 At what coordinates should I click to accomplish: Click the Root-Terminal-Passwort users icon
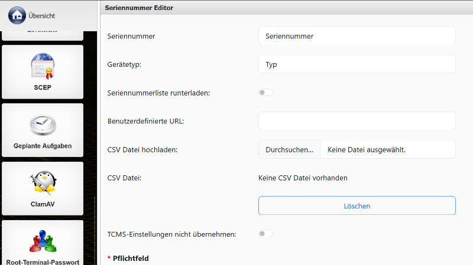point(43,241)
